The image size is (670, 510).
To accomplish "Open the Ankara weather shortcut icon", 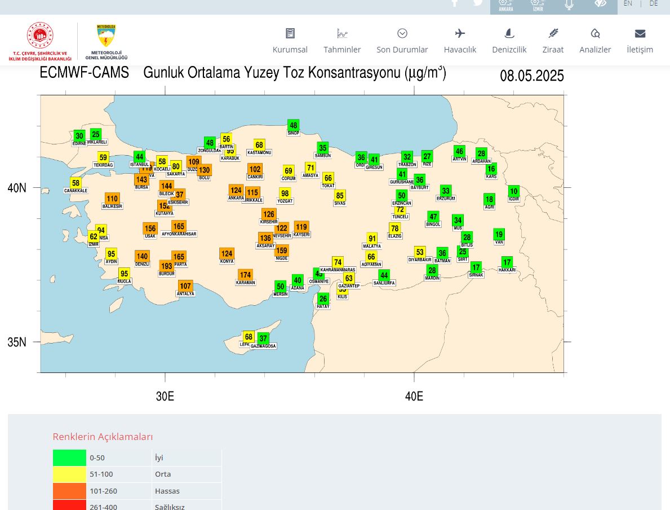I will [x=506, y=5].
